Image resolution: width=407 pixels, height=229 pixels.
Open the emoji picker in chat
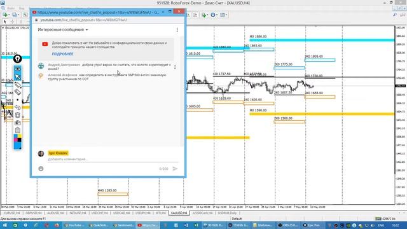tap(41, 169)
